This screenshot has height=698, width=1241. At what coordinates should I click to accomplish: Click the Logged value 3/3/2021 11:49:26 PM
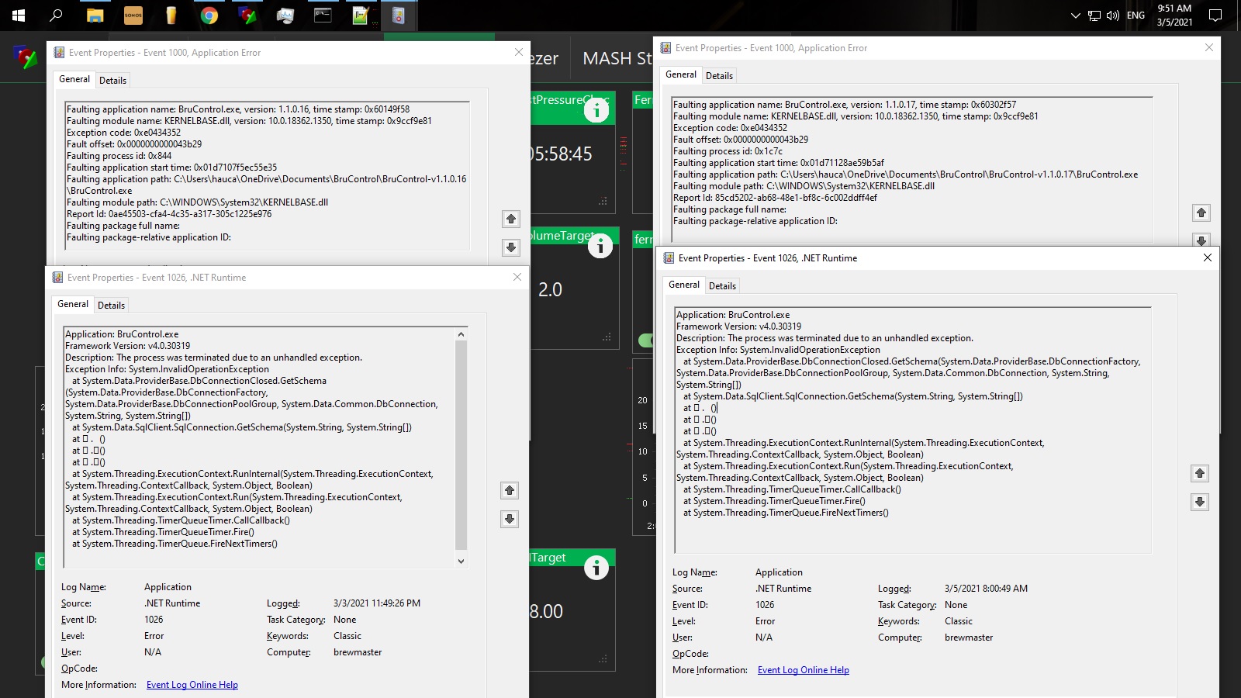(x=377, y=603)
